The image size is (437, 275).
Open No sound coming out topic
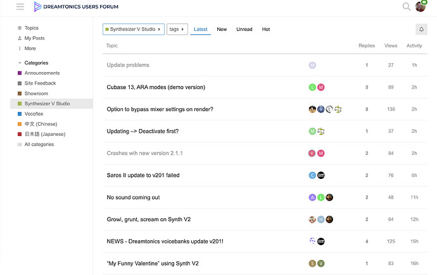(x=133, y=197)
